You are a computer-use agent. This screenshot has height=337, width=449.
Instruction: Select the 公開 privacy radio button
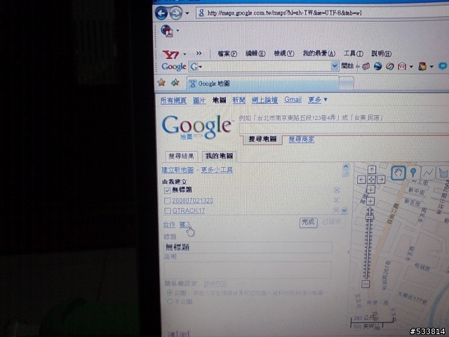(x=170, y=293)
